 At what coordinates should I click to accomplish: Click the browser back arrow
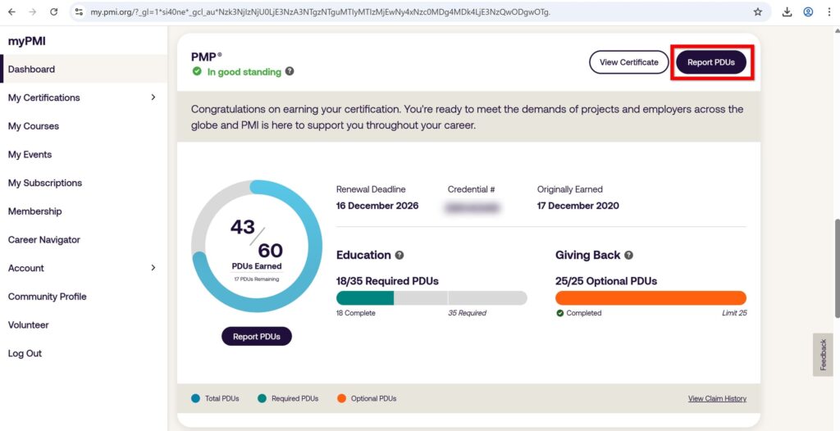tap(11, 12)
